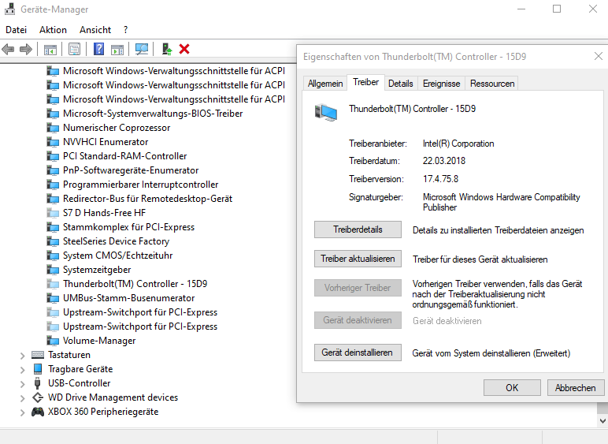This screenshot has height=444, width=608.
Task: Click the icon beside Numerischer Coprozessor
Action: [x=53, y=128]
